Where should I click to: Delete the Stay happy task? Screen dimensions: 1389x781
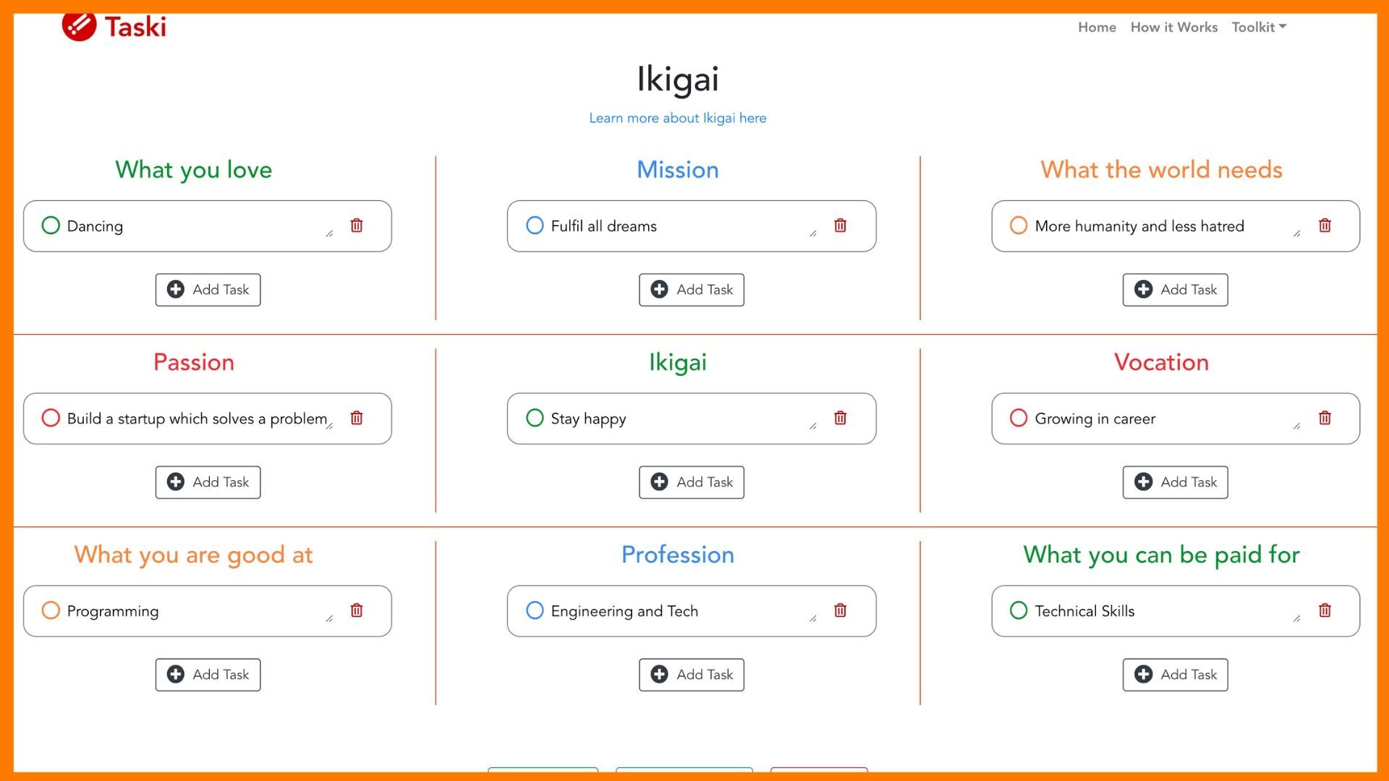[840, 418]
